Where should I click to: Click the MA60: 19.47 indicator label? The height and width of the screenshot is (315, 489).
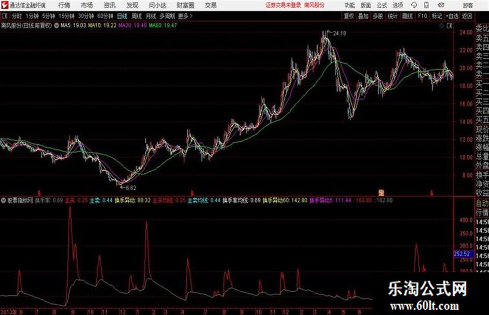[x=163, y=25]
